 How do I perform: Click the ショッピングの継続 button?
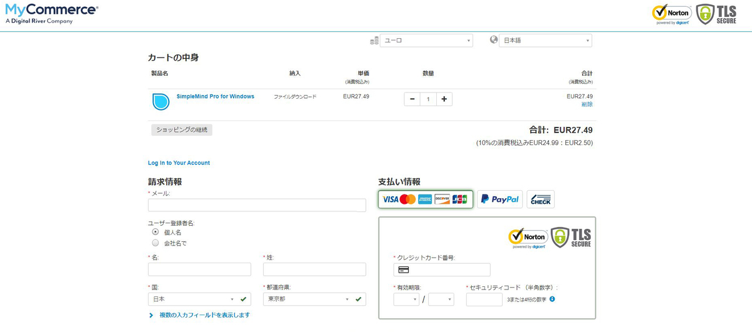[181, 130]
